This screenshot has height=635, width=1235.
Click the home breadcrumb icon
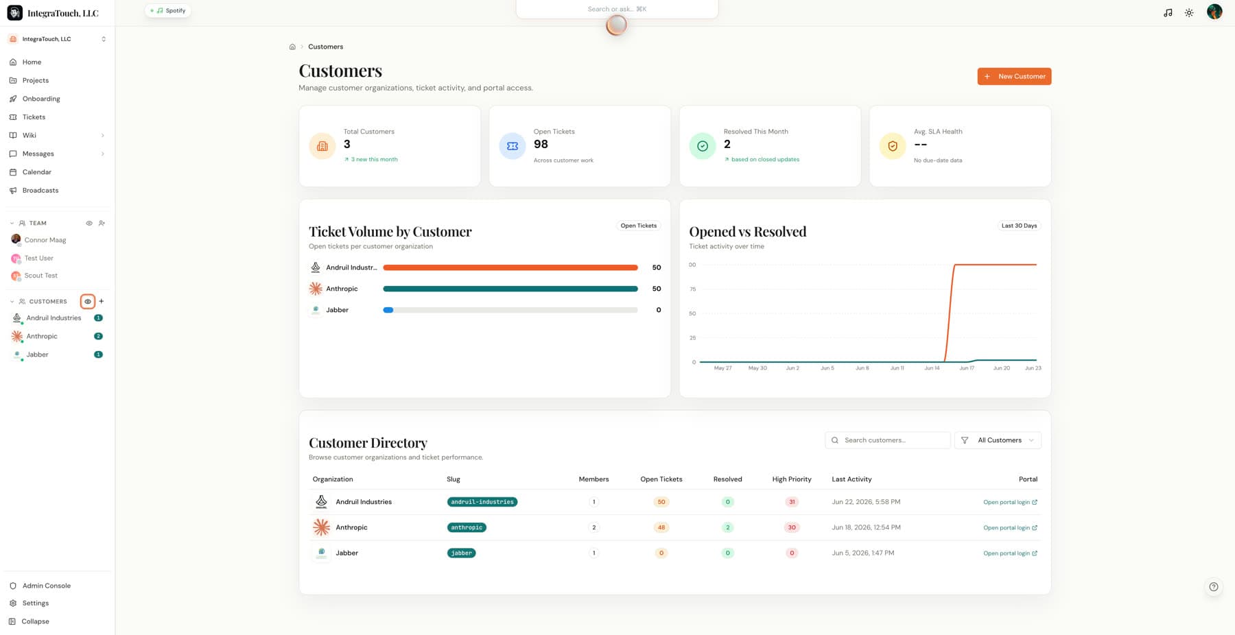(292, 47)
